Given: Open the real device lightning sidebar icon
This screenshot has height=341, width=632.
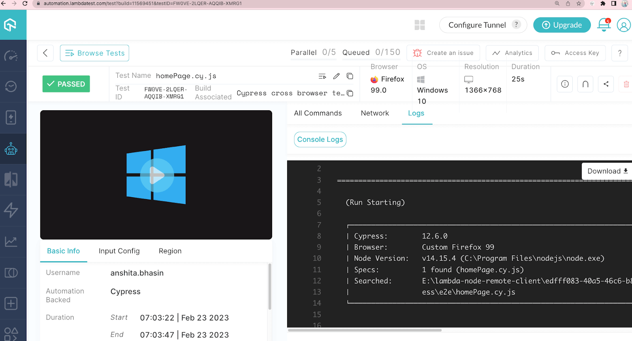Looking at the screenshot, I should (11, 117).
